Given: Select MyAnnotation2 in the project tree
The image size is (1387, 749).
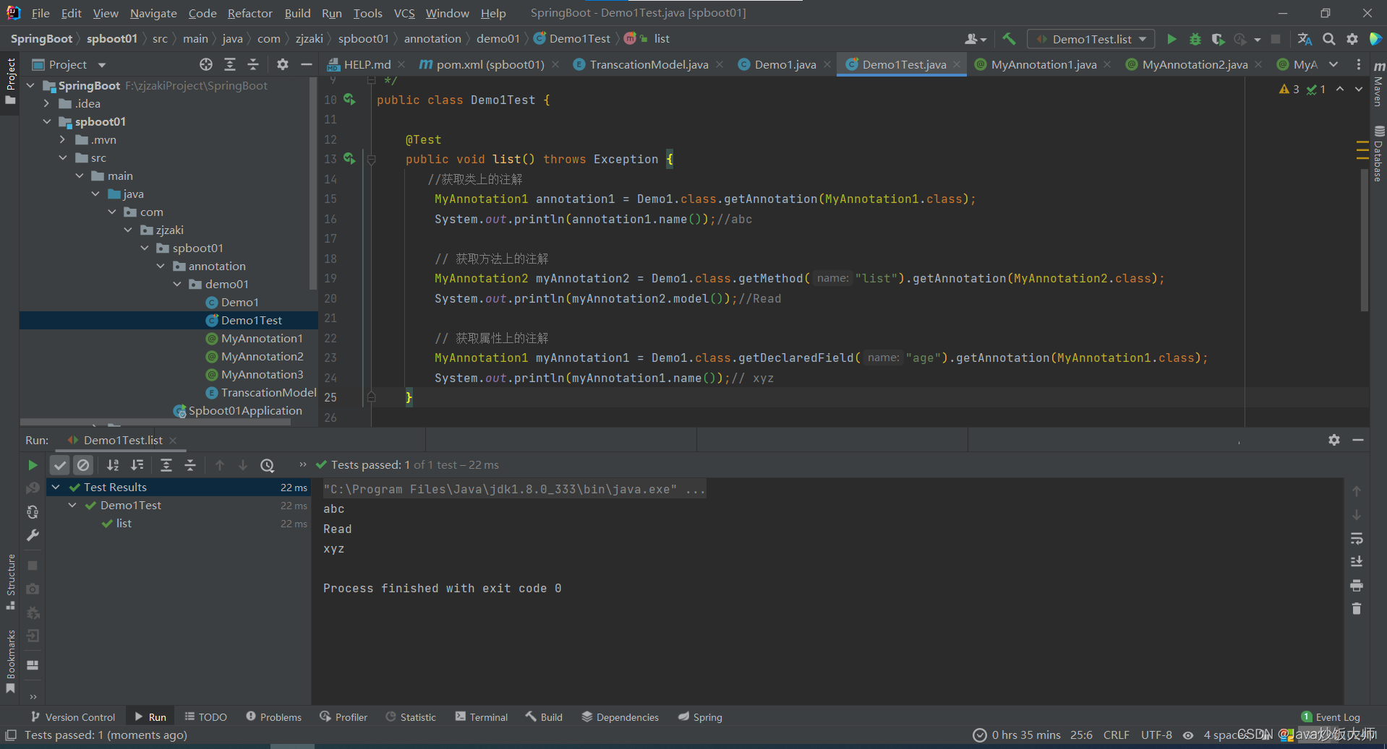Looking at the screenshot, I should pos(262,356).
